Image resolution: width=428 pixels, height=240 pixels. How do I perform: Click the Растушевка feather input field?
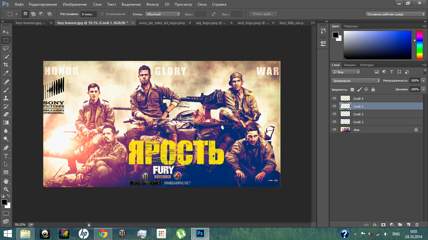(89, 14)
